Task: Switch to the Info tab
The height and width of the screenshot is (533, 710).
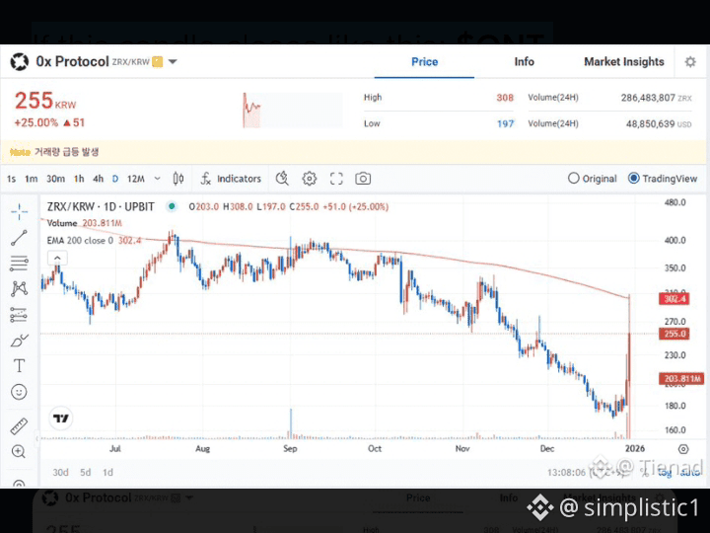Action: pos(524,61)
